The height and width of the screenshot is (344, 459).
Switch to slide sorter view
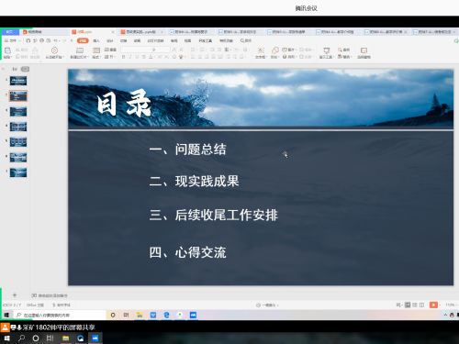415,305
